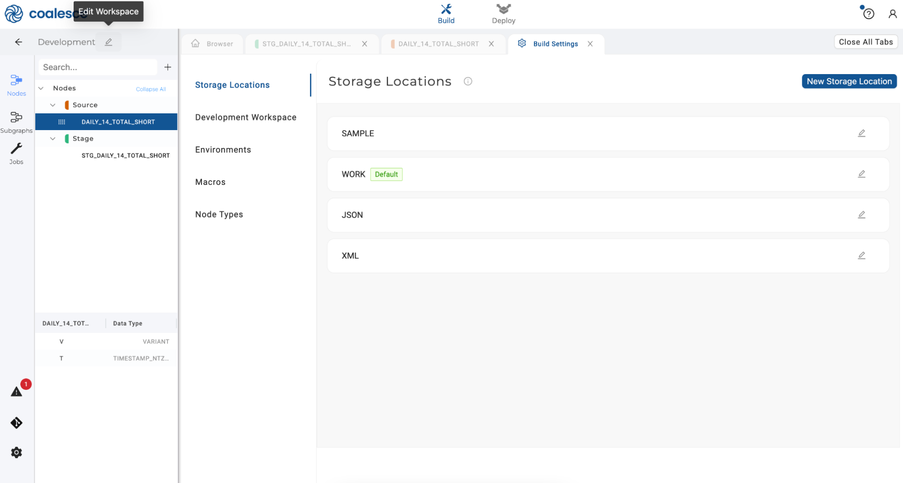Click the Collapse All link
Viewport: 903px width, 483px height.
tap(150, 89)
